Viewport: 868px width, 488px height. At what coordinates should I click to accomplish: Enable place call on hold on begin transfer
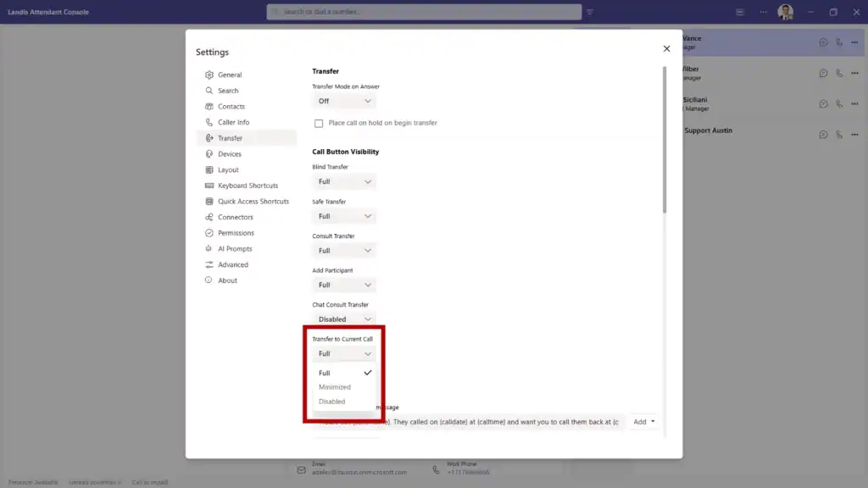tap(318, 123)
